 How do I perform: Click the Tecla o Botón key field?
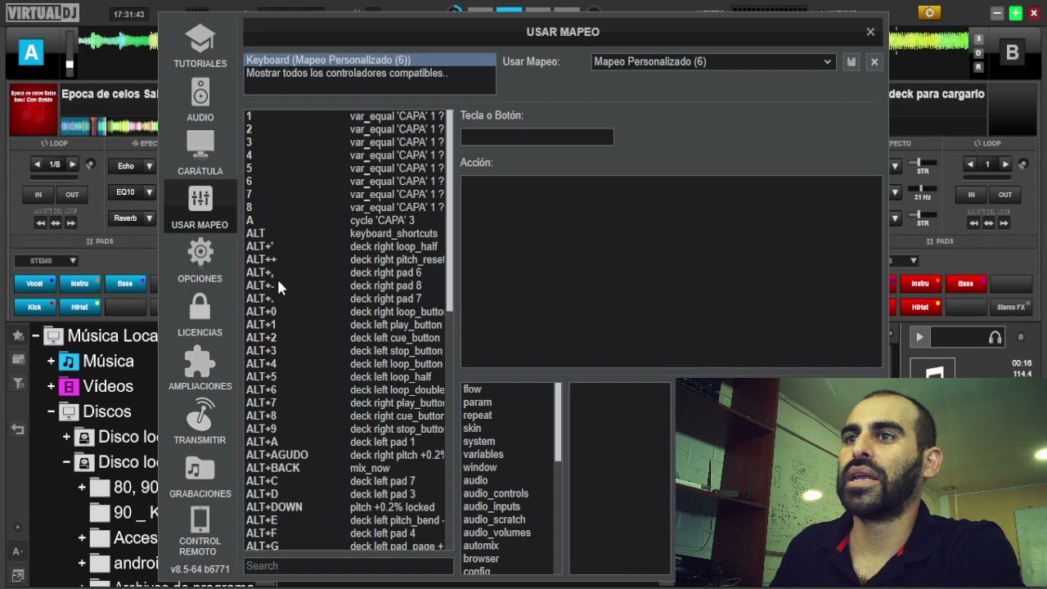point(537,137)
